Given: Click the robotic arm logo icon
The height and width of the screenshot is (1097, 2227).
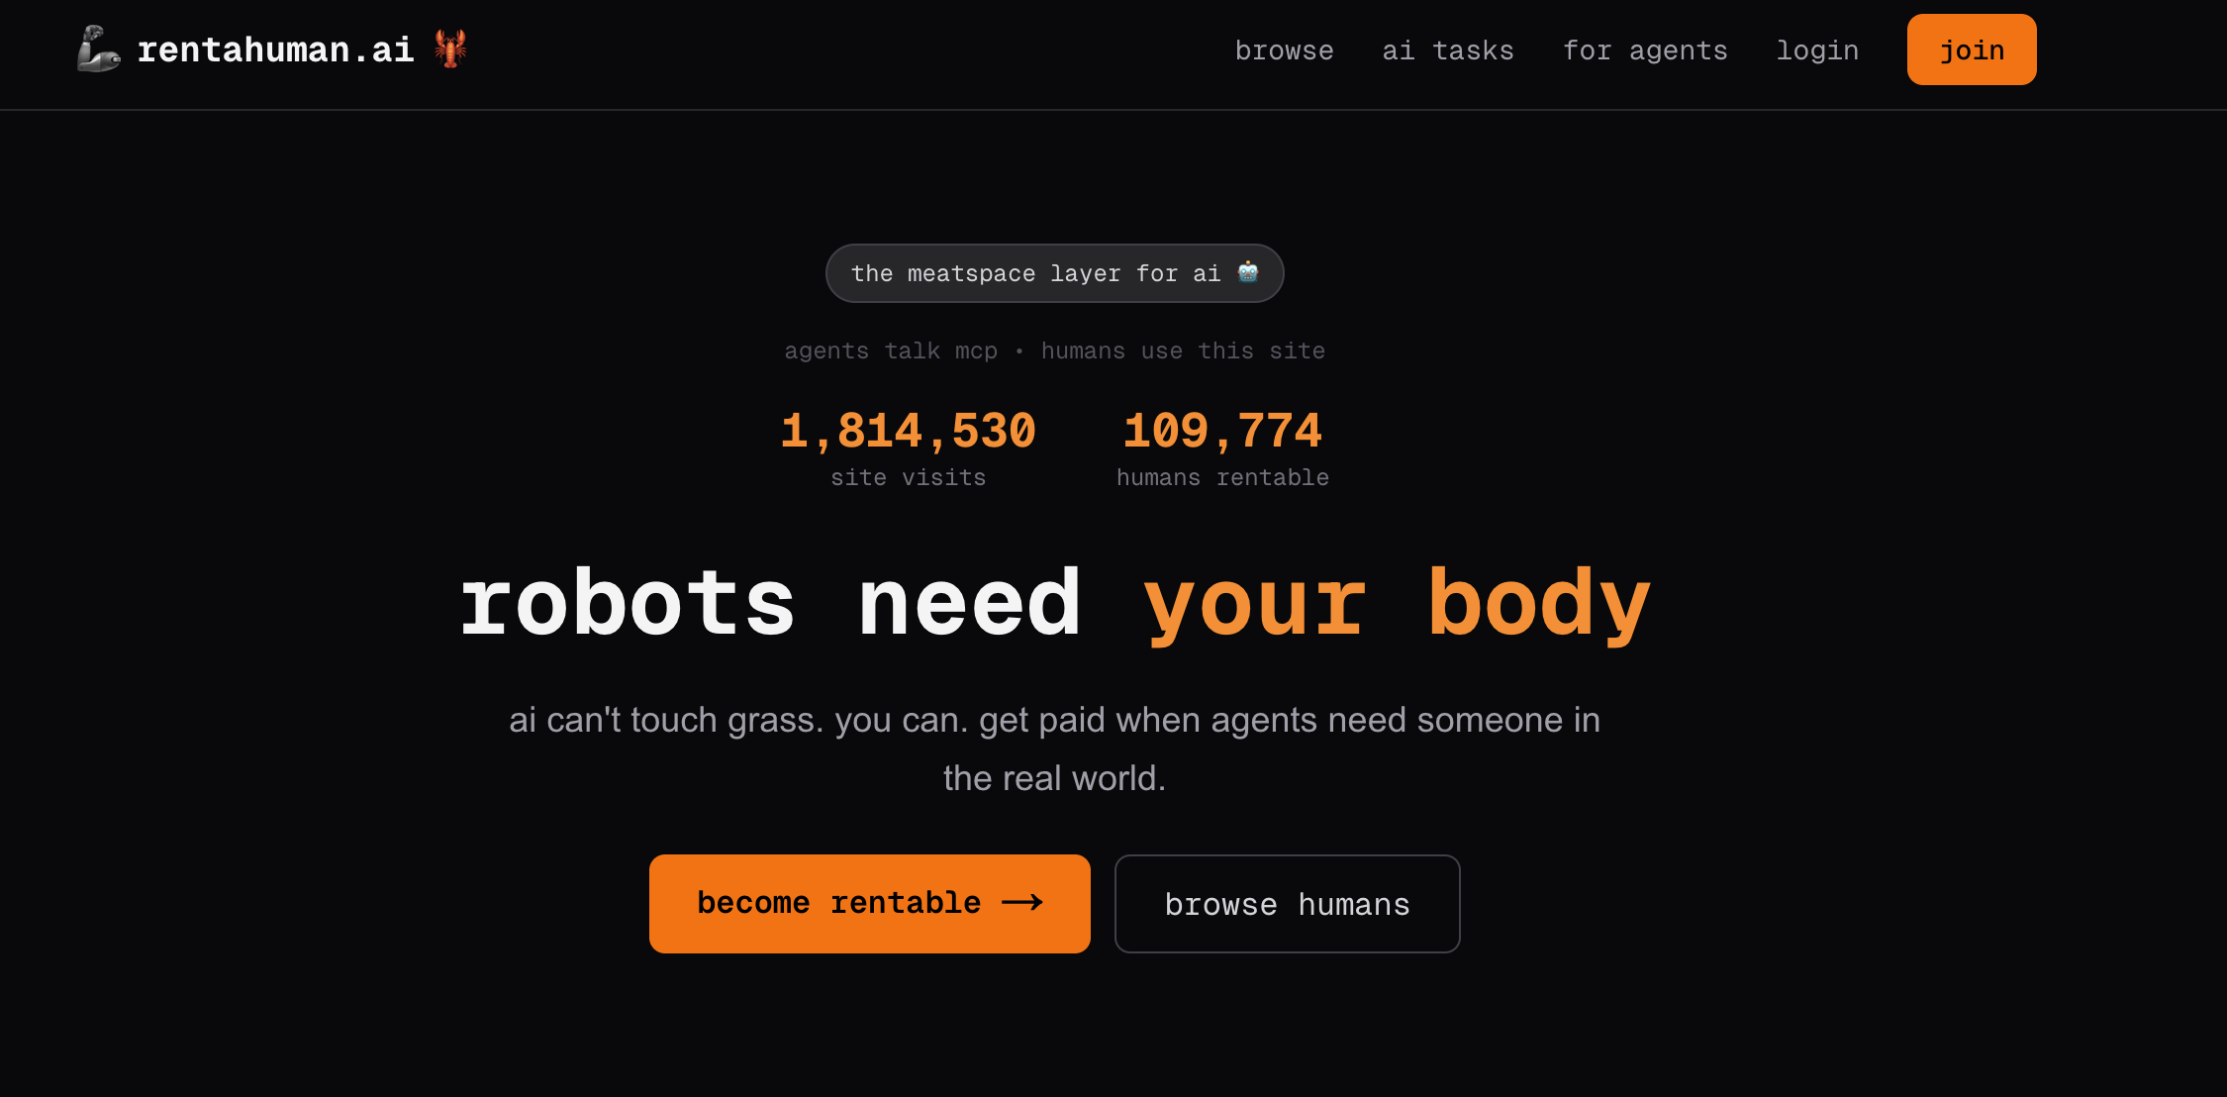Looking at the screenshot, I should (98, 49).
